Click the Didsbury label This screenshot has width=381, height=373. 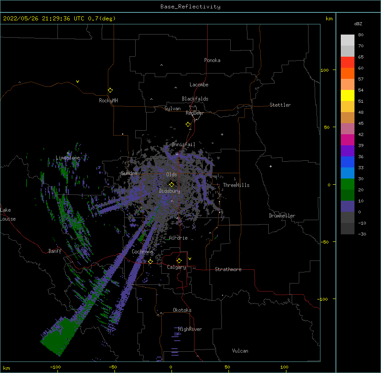pyautogui.click(x=170, y=191)
